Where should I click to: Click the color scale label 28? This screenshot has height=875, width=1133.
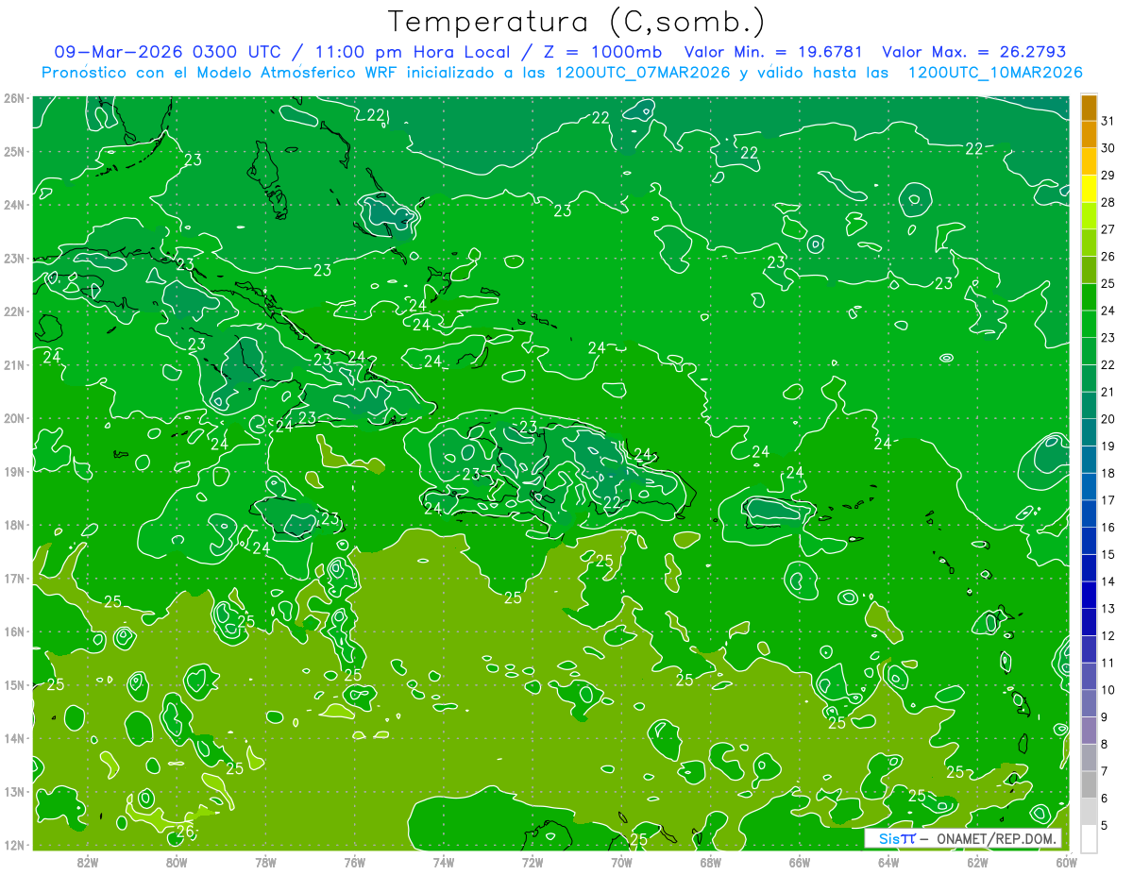pyautogui.click(x=1108, y=202)
